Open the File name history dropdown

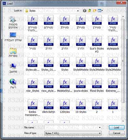pos(100,127)
